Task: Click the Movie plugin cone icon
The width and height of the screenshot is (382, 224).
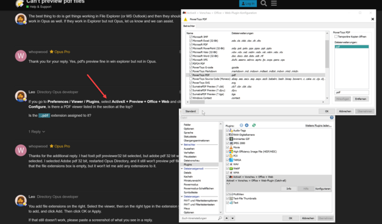Action: [x=231, y=147]
